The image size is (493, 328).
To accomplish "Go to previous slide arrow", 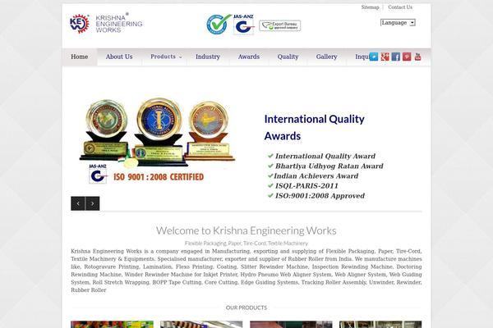I will (78, 203).
